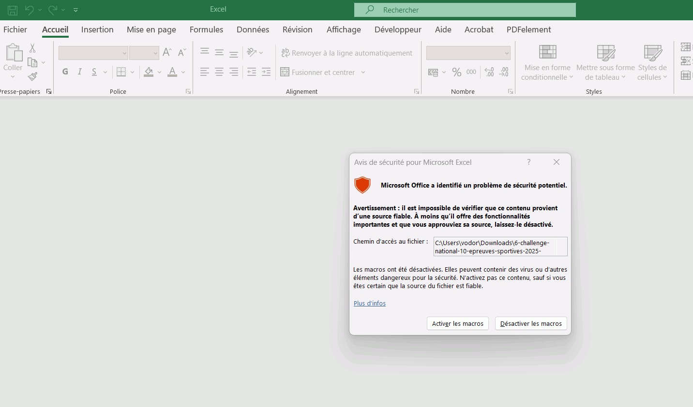Toggle bold formatting G button
Screen dimensions: 693x407
[x=65, y=72]
